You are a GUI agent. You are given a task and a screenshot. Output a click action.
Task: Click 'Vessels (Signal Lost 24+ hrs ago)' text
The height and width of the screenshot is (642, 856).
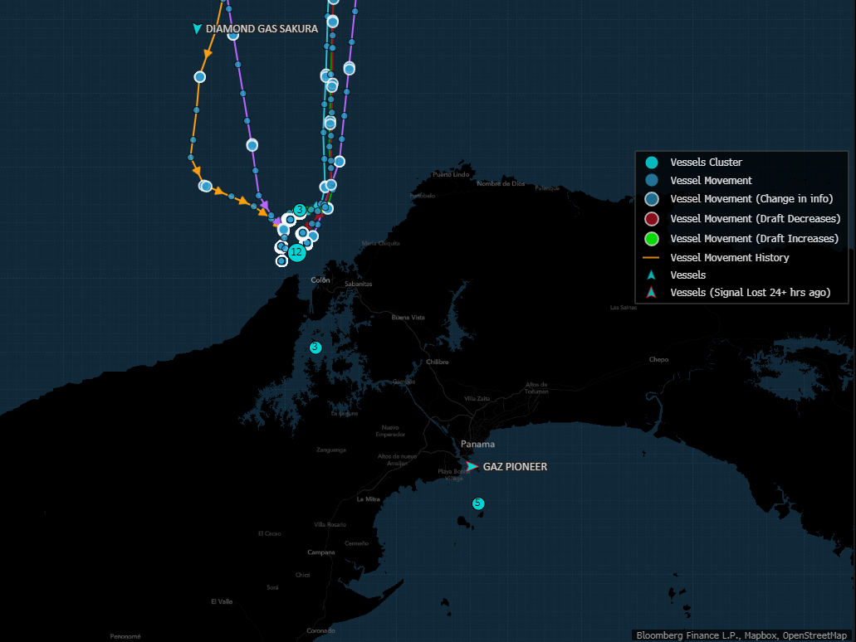coord(750,292)
